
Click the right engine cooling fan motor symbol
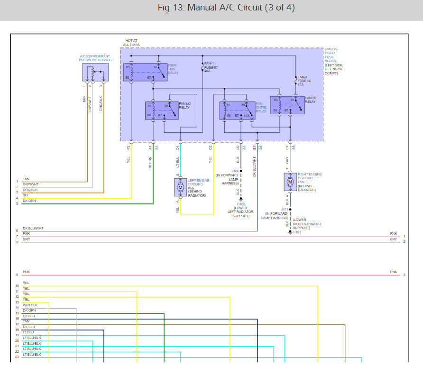point(290,182)
